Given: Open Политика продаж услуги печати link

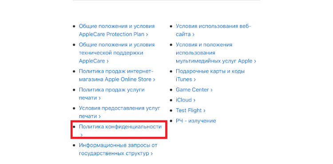Looking at the screenshot, I should 112,94.
